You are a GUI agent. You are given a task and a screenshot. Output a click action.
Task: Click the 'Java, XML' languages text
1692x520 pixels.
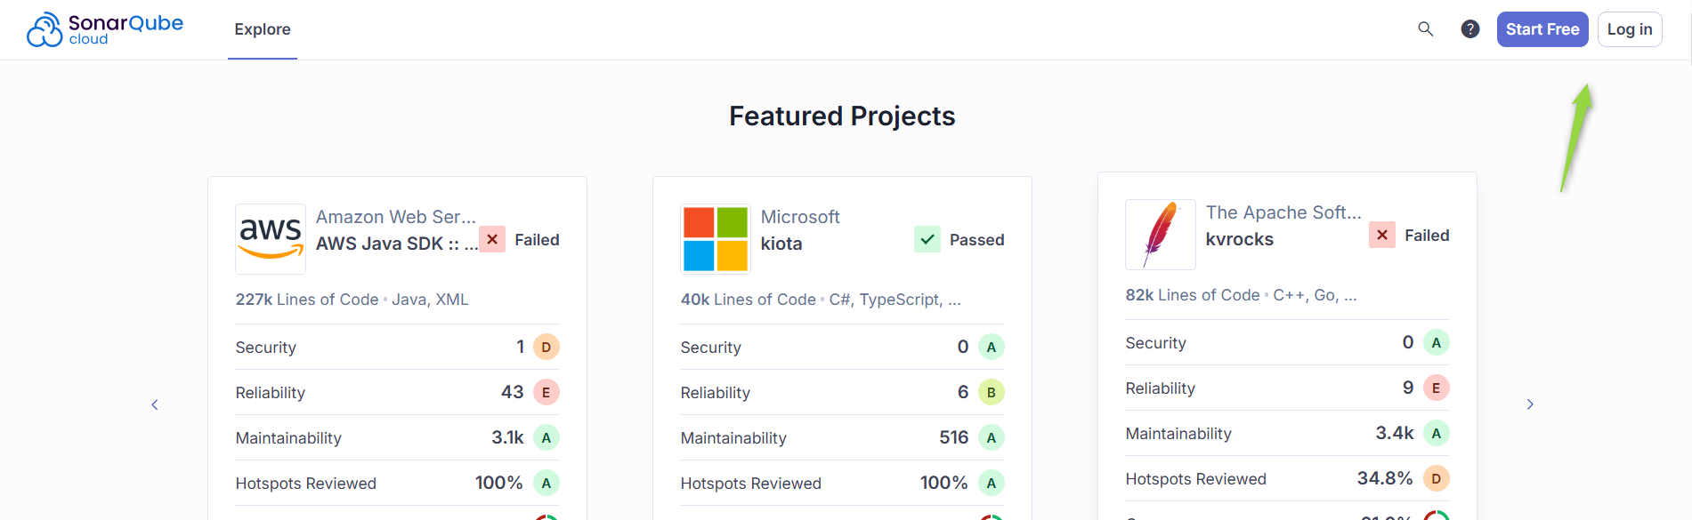coord(430,300)
